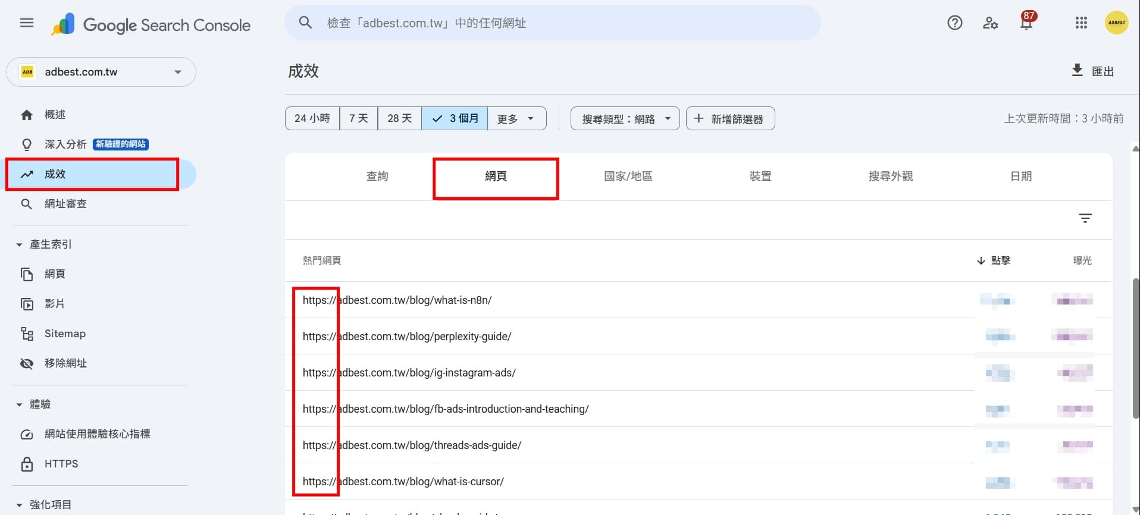Click 匯出 export button
The height and width of the screenshot is (515, 1140).
(1093, 71)
